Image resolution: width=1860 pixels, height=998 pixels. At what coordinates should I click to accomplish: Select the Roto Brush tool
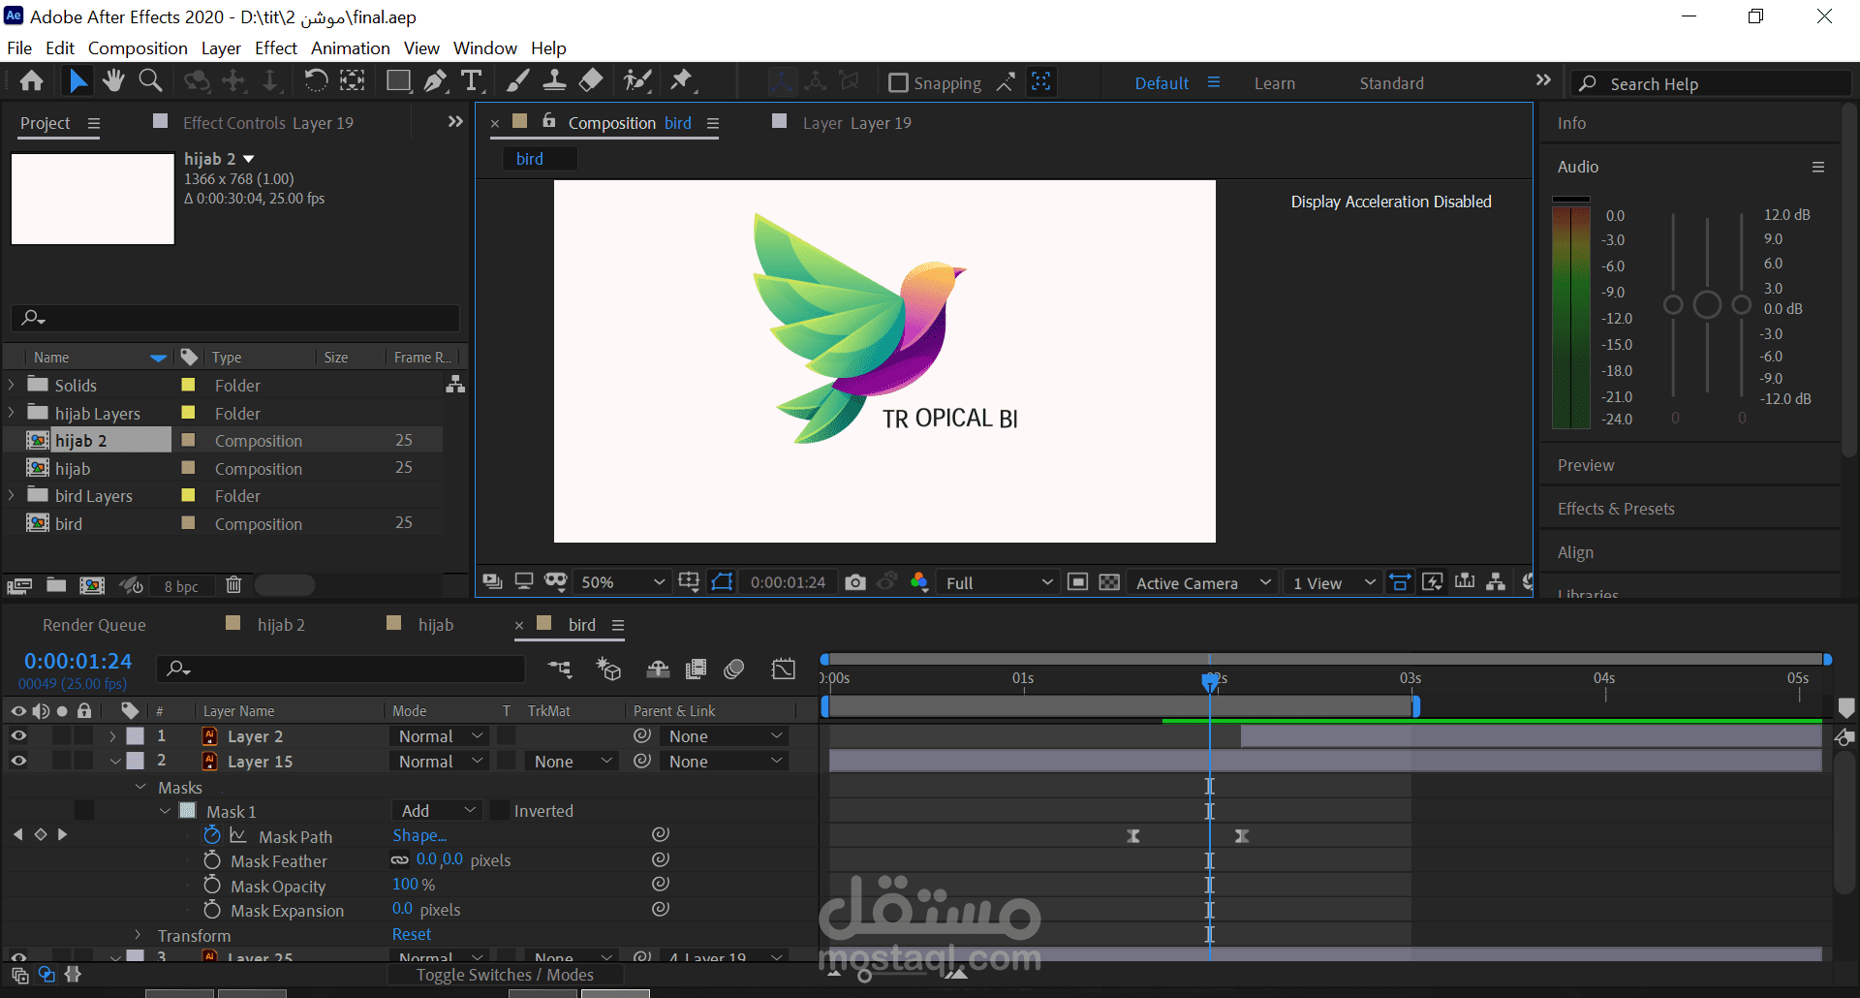pos(637,81)
